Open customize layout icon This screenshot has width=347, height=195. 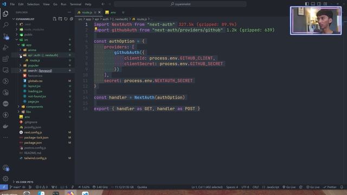(325, 4)
